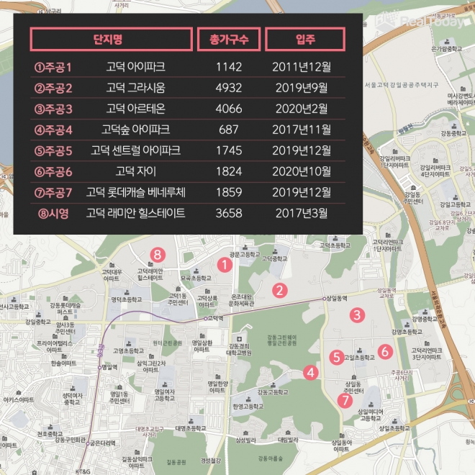Click complex name 고덕 그라시움
475x475 pixels.
[136, 88]
